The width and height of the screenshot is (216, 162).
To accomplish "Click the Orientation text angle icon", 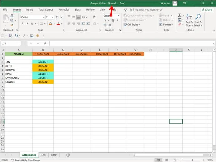I will [84, 17].
